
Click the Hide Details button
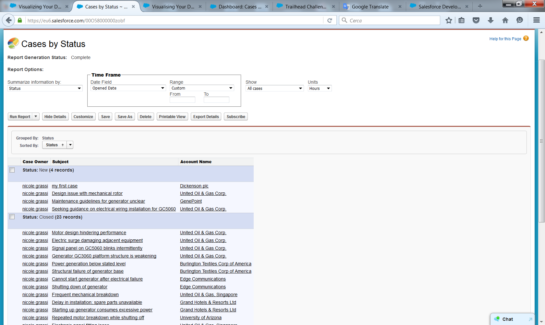click(55, 116)
